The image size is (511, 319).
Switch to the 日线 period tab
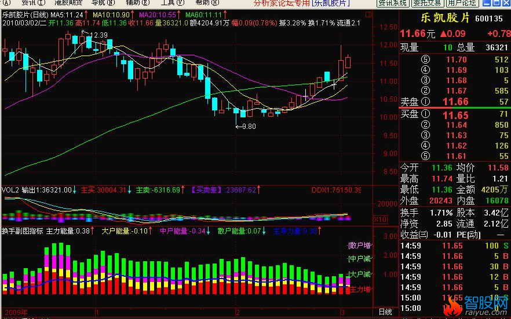(x=384, y=311)
